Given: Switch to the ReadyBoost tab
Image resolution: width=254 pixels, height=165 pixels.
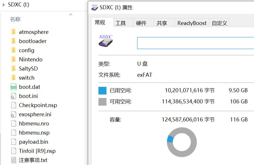Looking at the screenshot, I should pyautogui.click(x=192, y=23).
